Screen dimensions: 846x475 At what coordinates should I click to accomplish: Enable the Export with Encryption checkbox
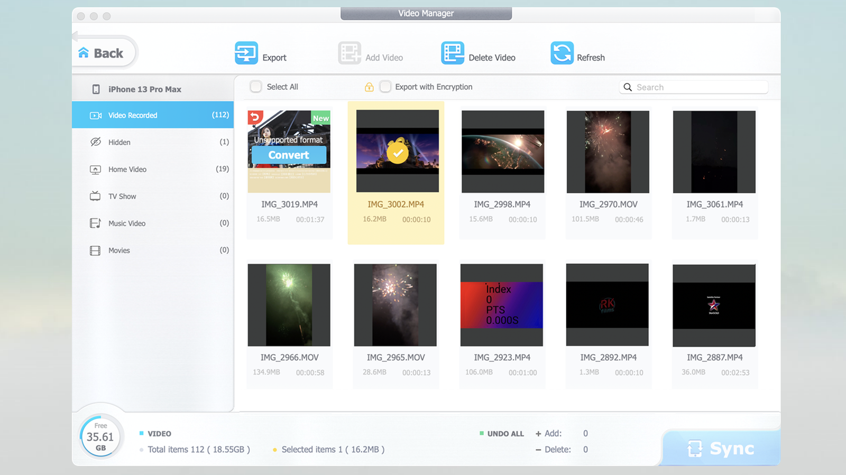pos(385,87)
